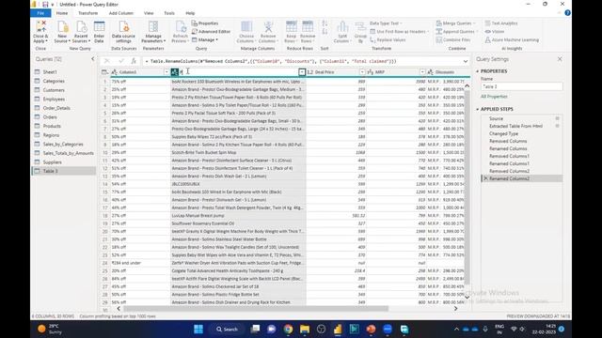Switch to the Add Column tab
The image size is (602, 338).
point(121,13)
